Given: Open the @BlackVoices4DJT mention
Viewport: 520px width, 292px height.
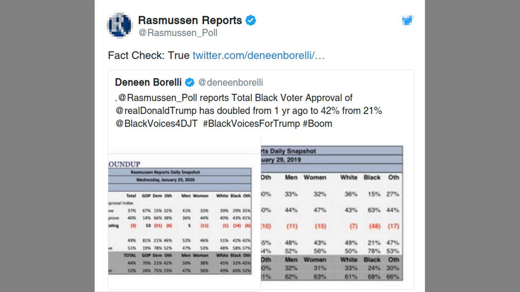Looking at the screenshot, I should click(x=156, y=124).
